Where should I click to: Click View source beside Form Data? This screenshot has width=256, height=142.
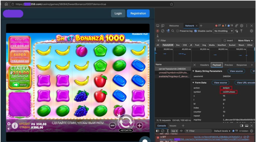[220, 83]
